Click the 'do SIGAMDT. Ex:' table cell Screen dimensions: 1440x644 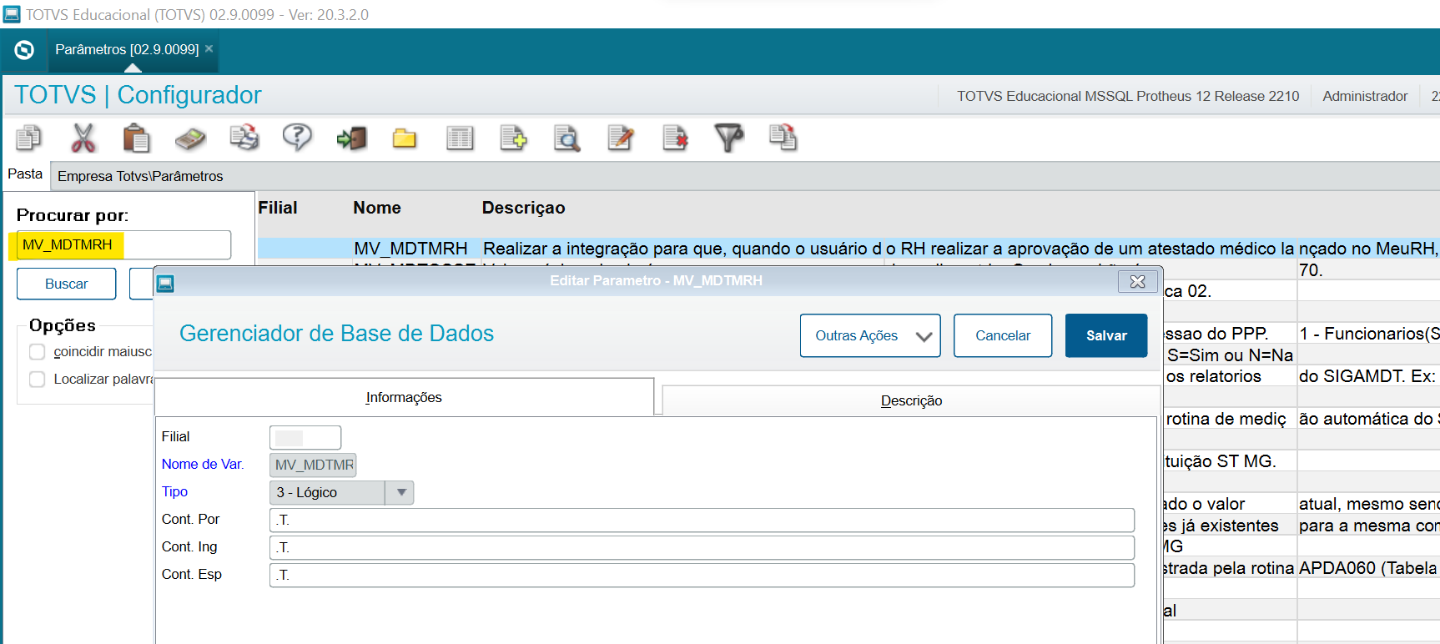(1368, 376)
